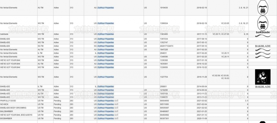Select the BALDBARBER trademark name
This screenshot has height=123, width=277.
(x=6, y=111)
